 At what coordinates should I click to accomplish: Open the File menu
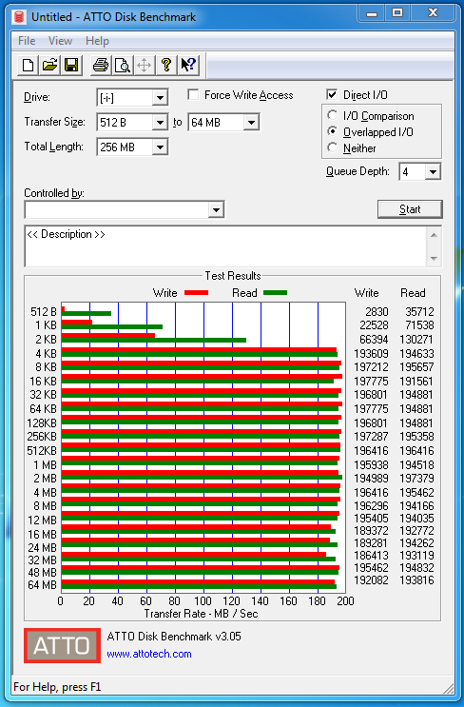pyautogui.click(x=27, y=41)
